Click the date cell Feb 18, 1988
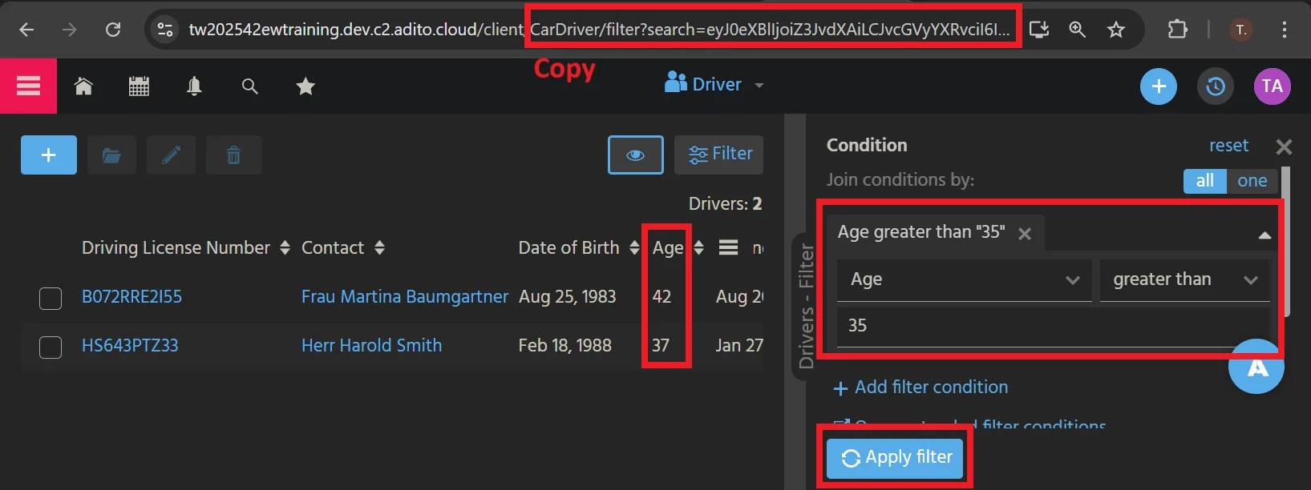This screenshot has width=1311, height=490. (x=565, y=346)
